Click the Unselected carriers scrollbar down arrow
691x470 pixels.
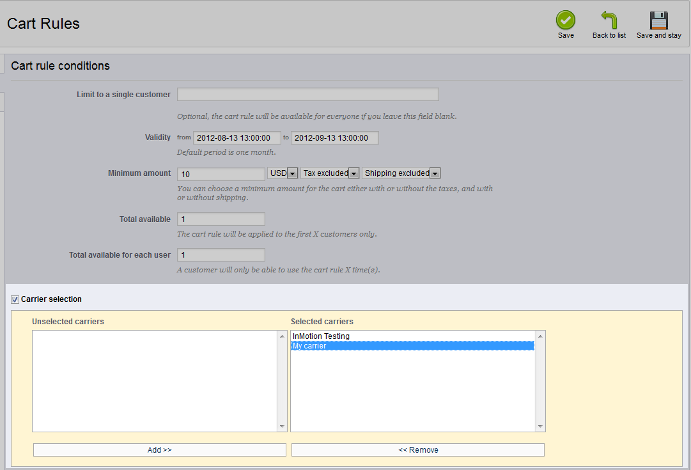pyautogui.click(x=282, y=427)
